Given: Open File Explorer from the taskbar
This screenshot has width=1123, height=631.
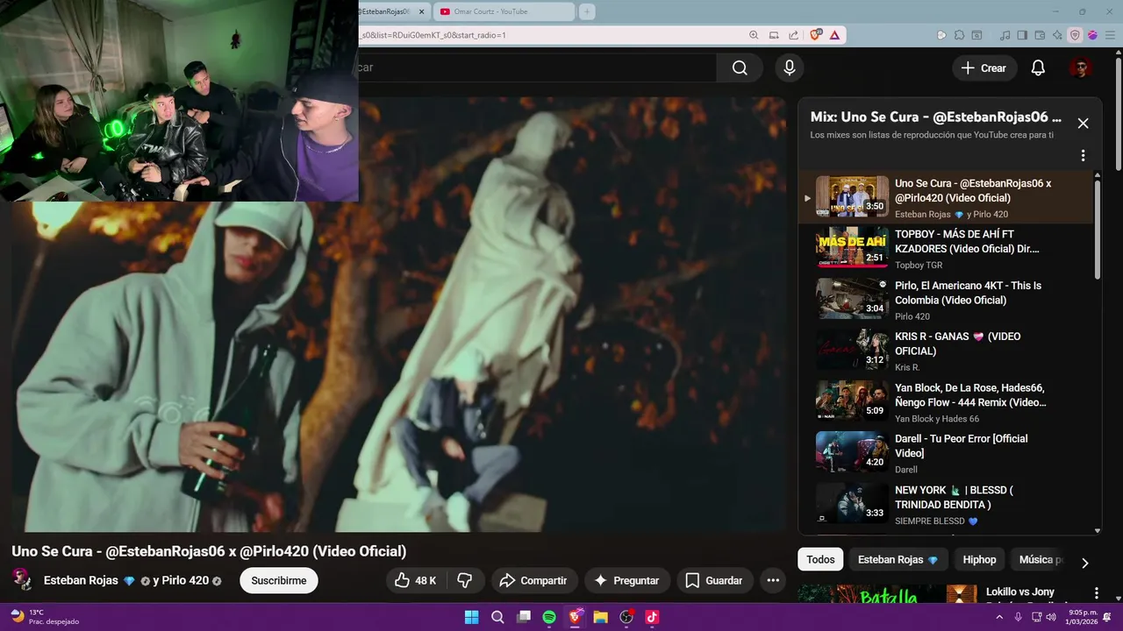Looking at the screenshot, I should 601,617.
